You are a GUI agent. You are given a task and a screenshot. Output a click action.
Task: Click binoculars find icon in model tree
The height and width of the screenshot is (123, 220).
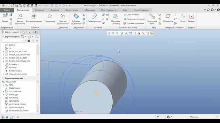click(29, 41)
